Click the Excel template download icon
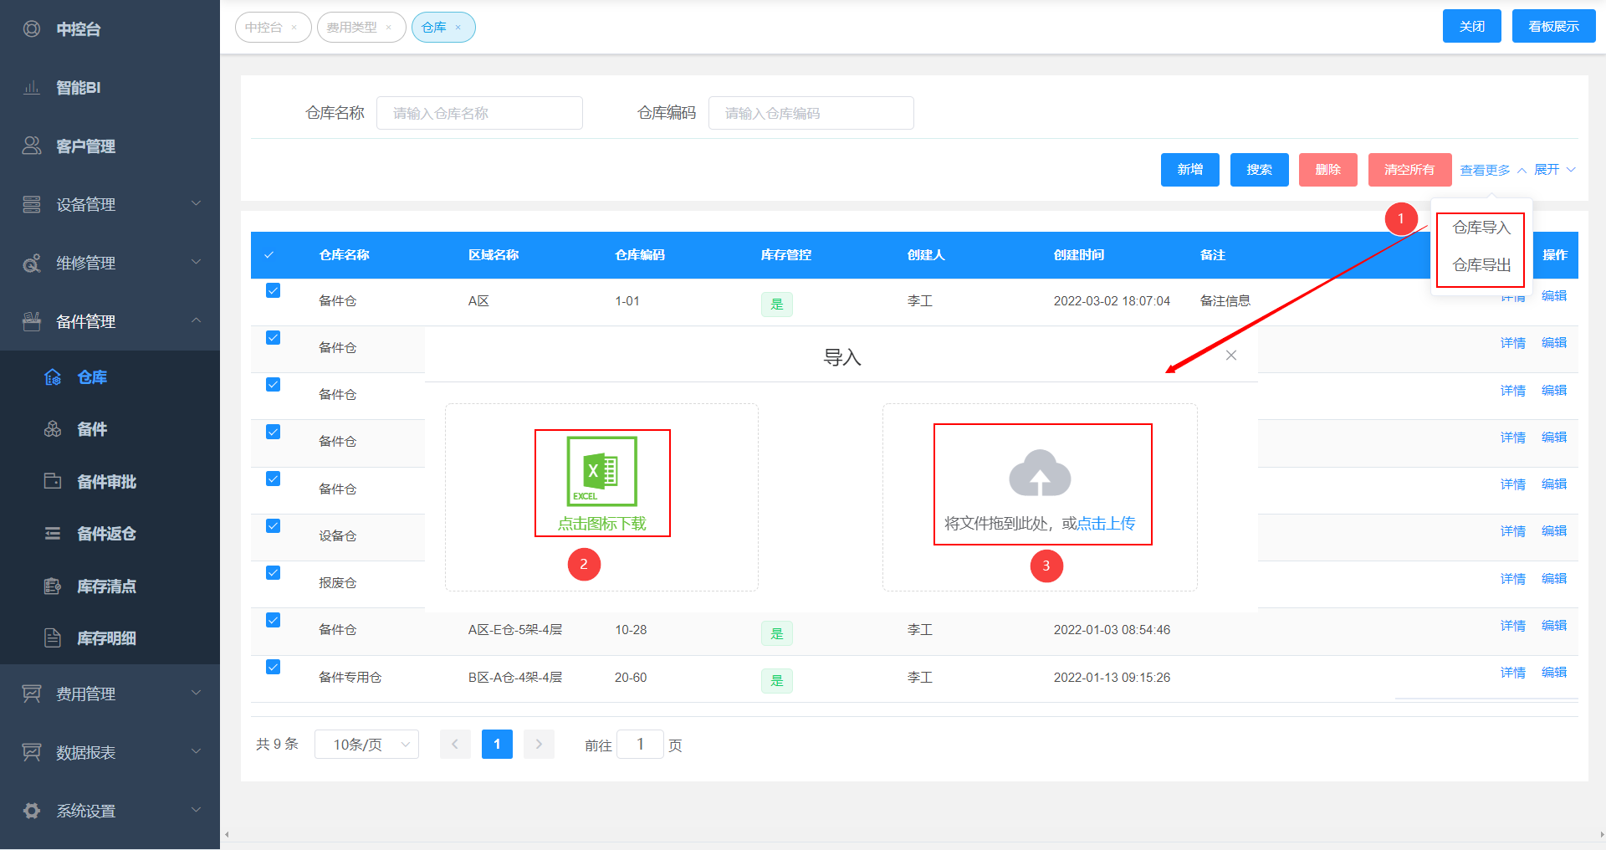 pyautogui.click(x=601, y=471)
